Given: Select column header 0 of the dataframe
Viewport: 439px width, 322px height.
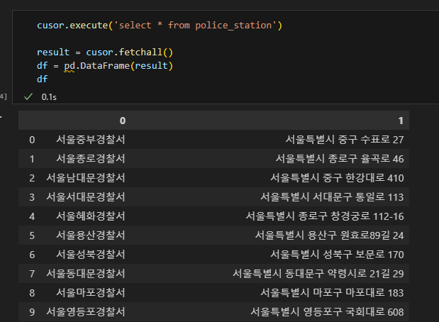Looking at the screenshot, I should [123, 121].
